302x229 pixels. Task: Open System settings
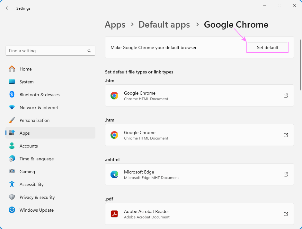click(50, 82)
